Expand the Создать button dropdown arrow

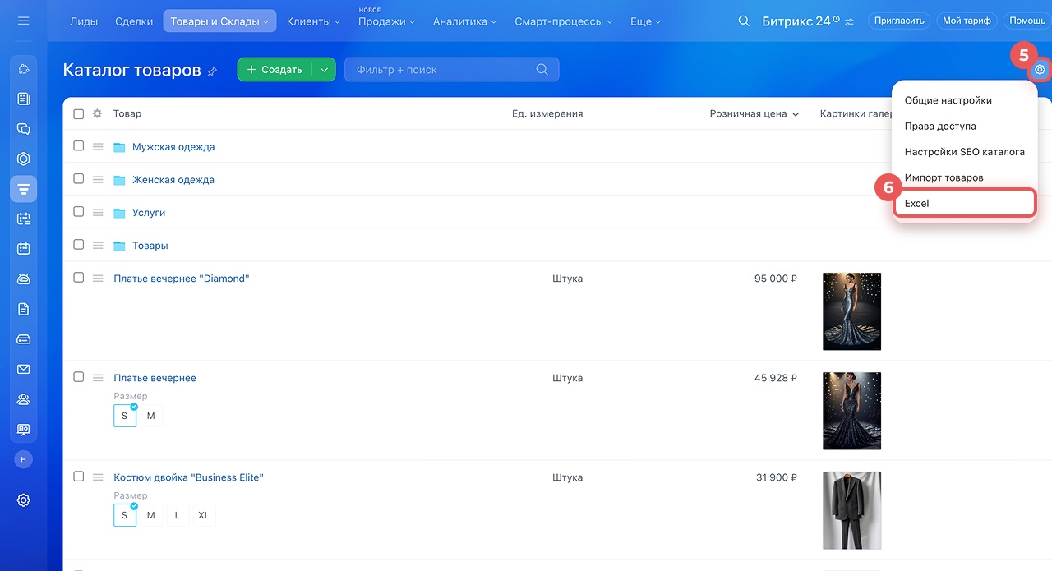[x=324, y=70]
